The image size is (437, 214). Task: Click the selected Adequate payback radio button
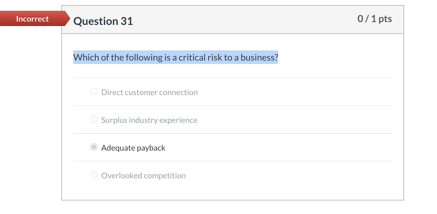click(94, 147)
